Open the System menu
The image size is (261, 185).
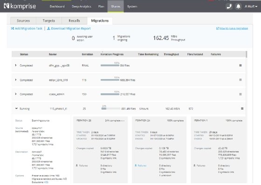point(132,7)
